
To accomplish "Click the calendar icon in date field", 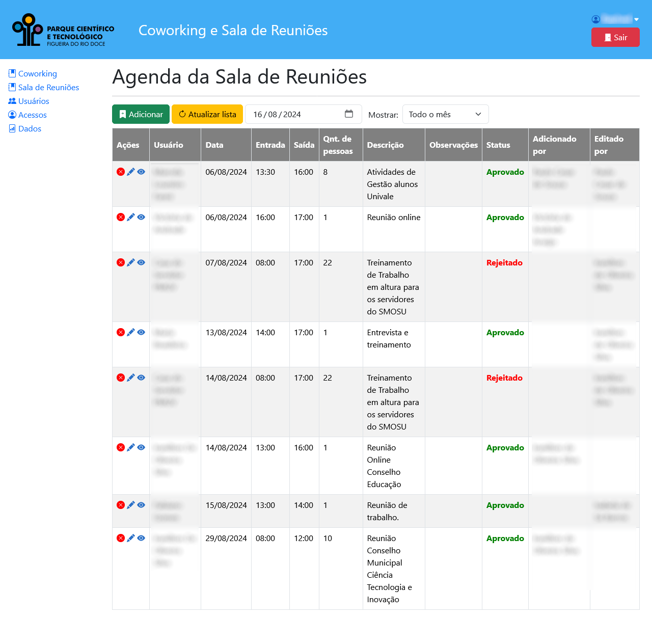I will (349, 114).
